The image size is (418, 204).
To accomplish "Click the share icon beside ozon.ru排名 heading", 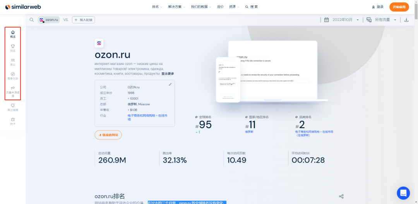I will (x=341, y=197).
